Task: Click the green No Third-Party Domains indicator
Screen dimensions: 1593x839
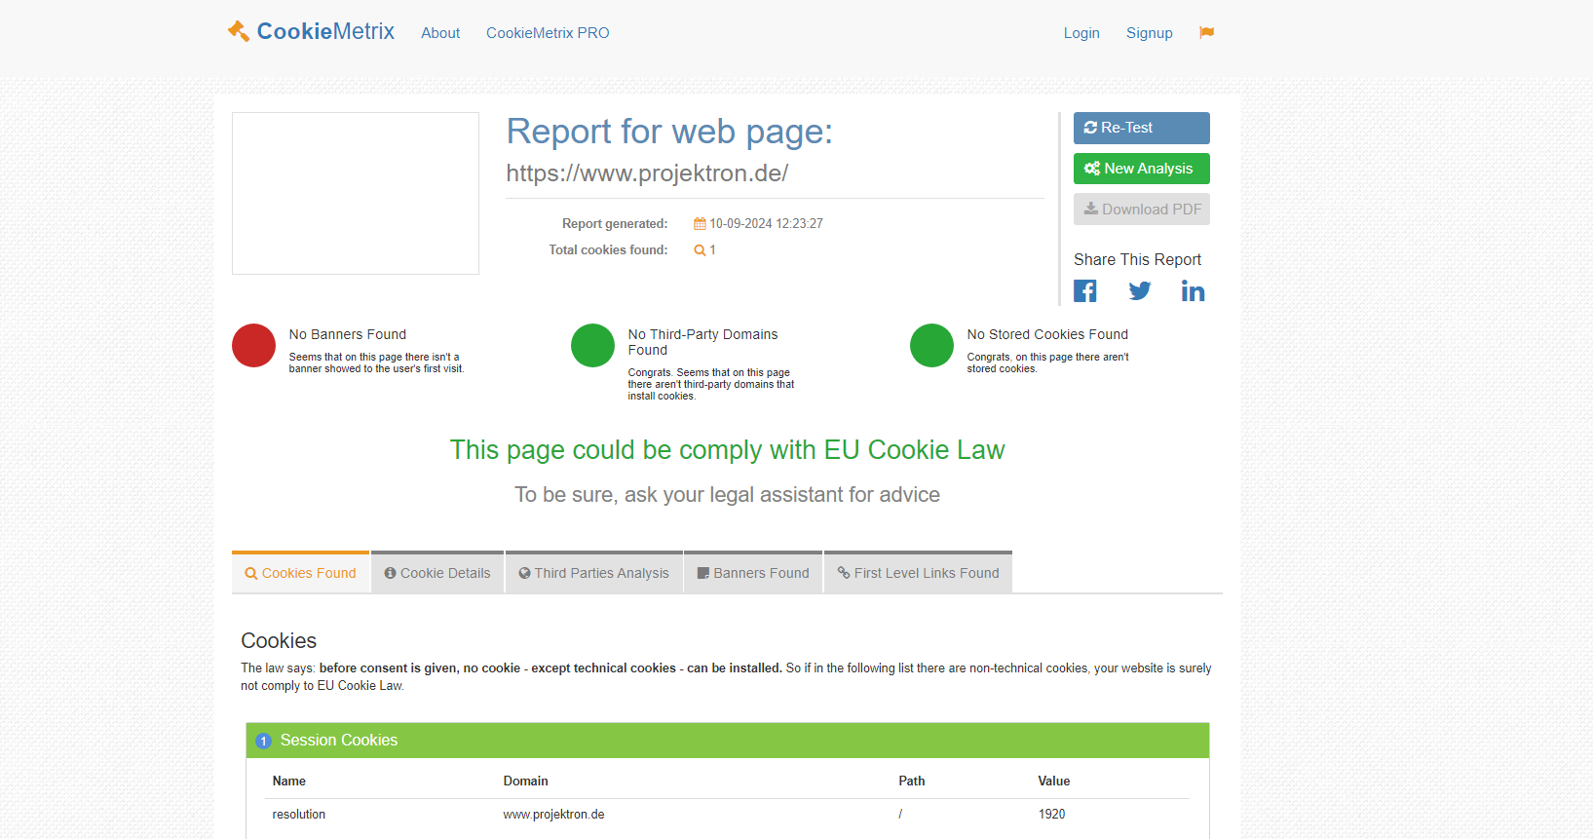Action: [592, 346]
